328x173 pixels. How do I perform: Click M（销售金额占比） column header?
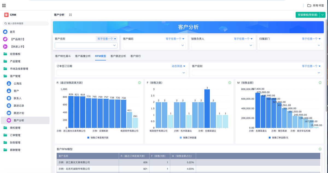[x=183, y=156]
